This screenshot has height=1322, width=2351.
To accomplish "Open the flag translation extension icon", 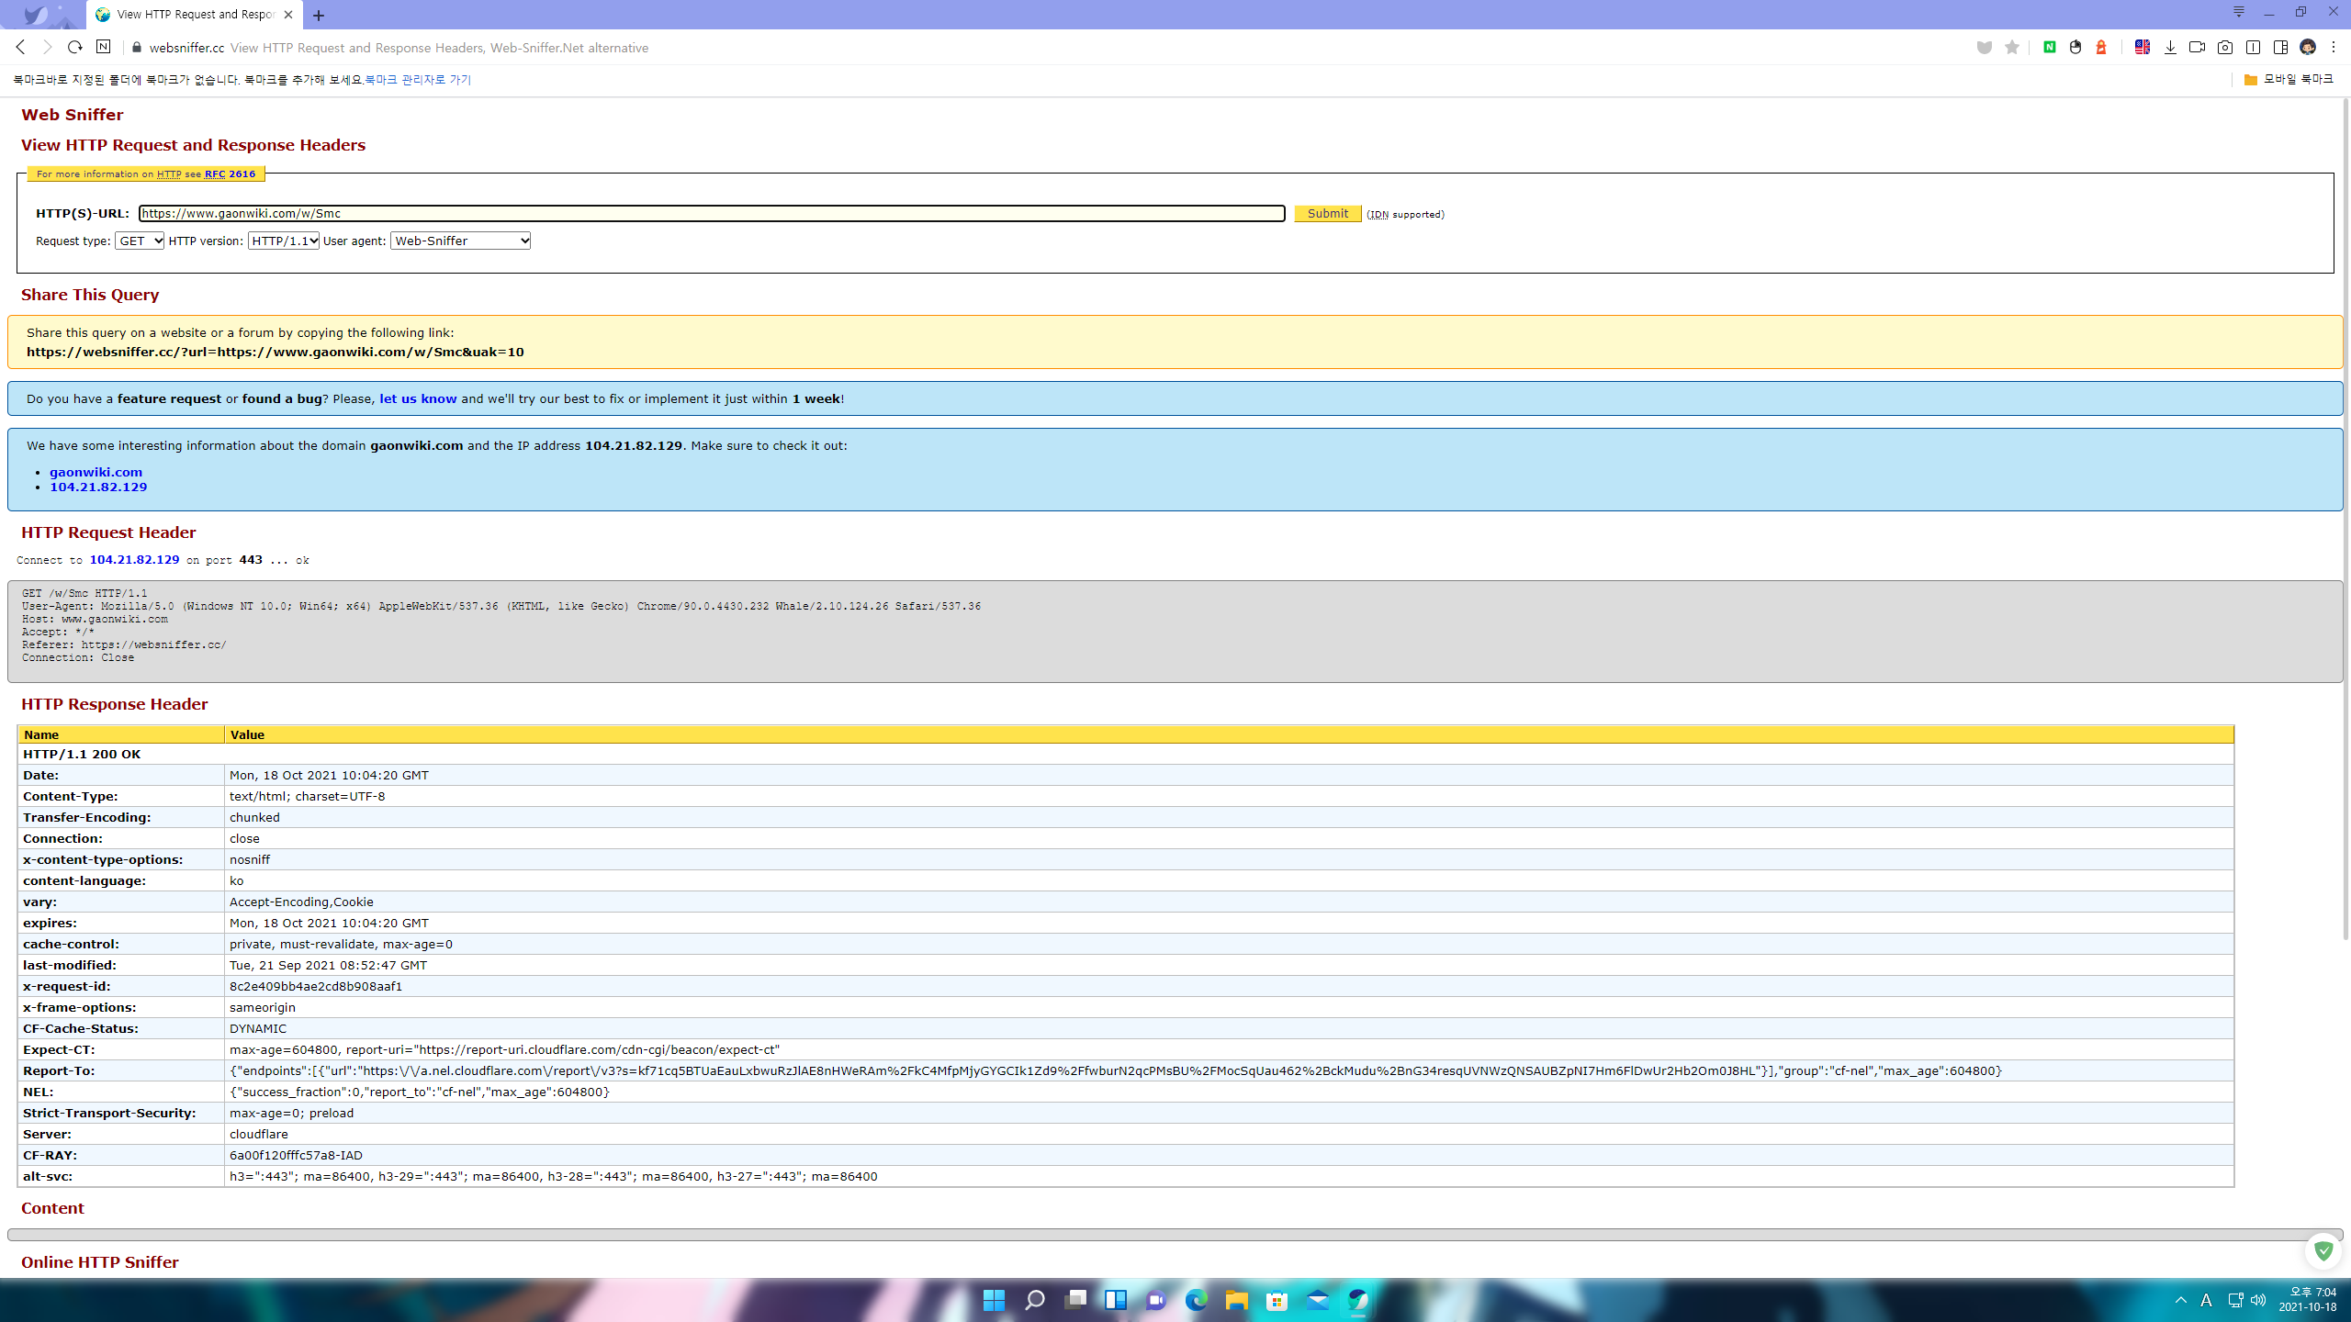I will click(2143, 47).
